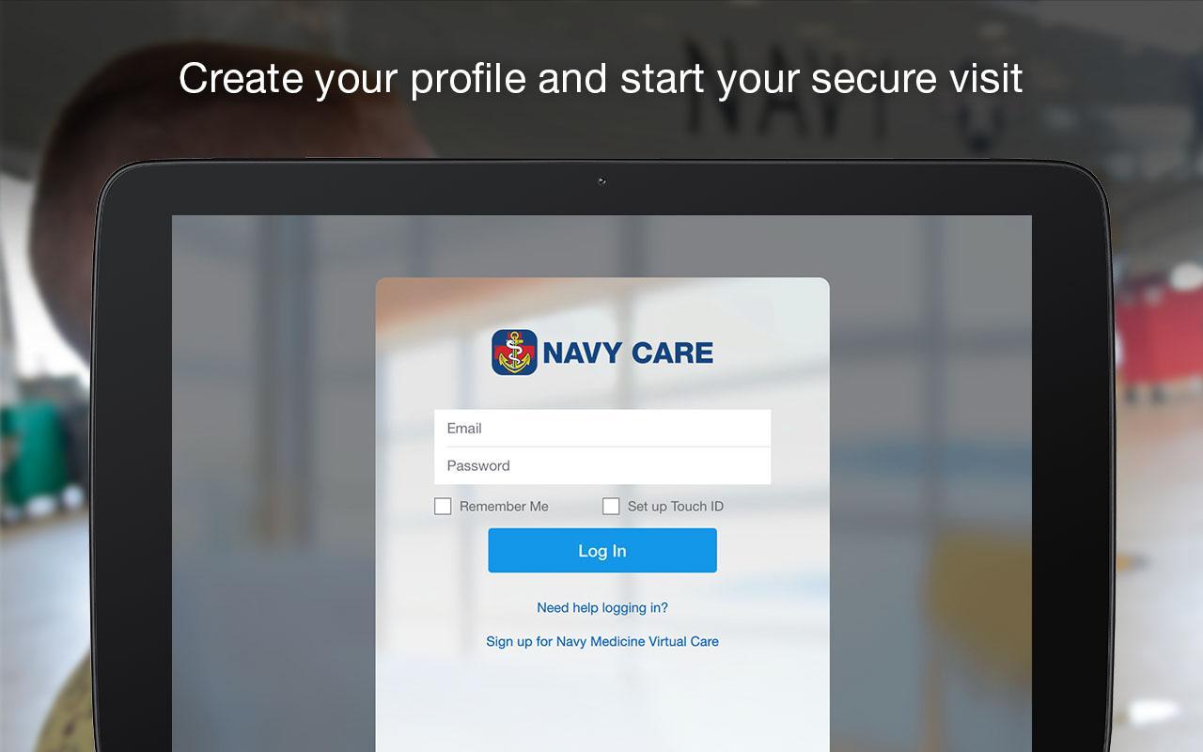Viewport: 1203px width, 752px height.
Task: Focus the Password input field
Action: (602, 465)
